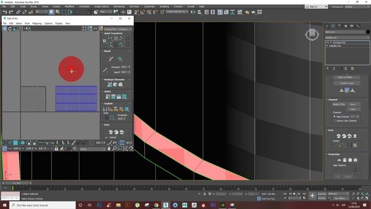Click the Open UV Editor button
371x209 pixels.
coord(347,77)
